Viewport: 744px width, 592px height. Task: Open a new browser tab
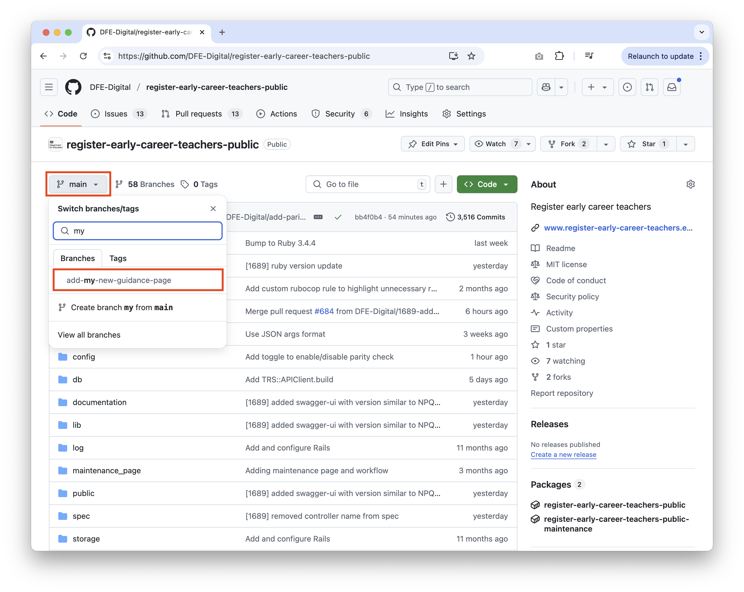tap(222, 32)
